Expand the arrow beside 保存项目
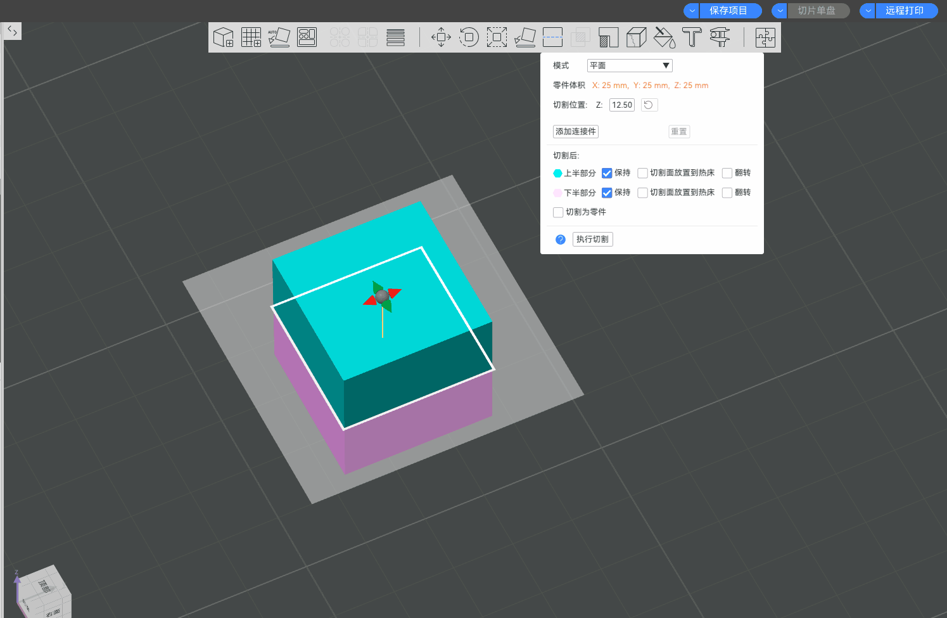 click(x=692, y=11)
